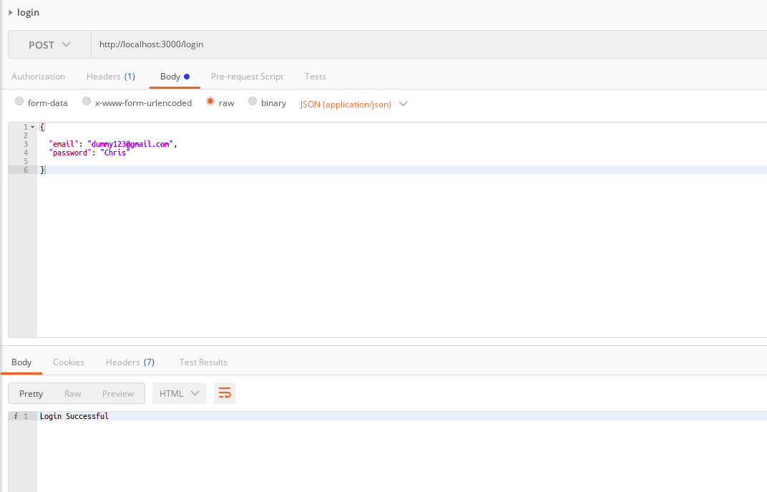The width and height of the screenshot is (767, 492).
Task: Select the request Body tab
Action: [x=175, y=77]
